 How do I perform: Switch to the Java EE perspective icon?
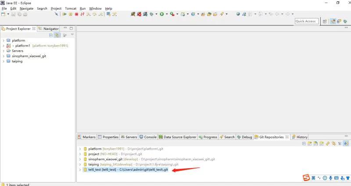[x=333, y=21]
